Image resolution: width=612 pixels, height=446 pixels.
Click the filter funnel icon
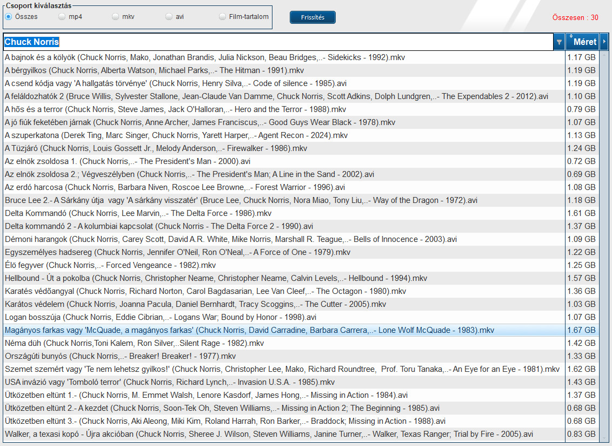click(x=559, y=42)
